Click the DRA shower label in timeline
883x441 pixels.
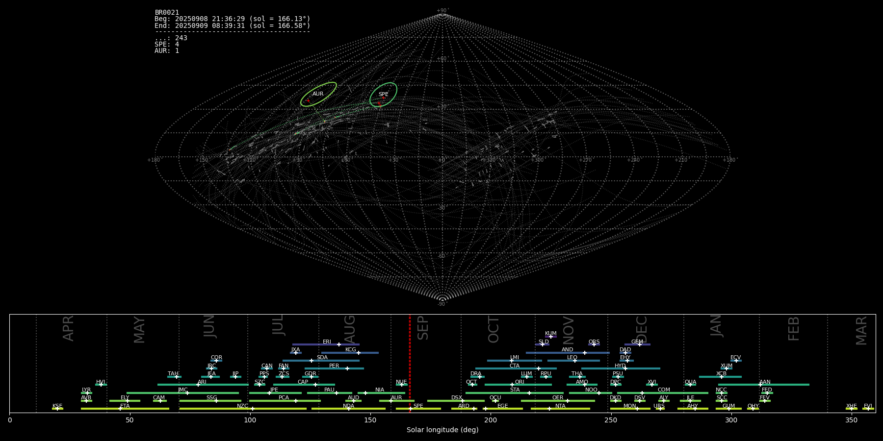pyautogui.click(x=476, y=374)
